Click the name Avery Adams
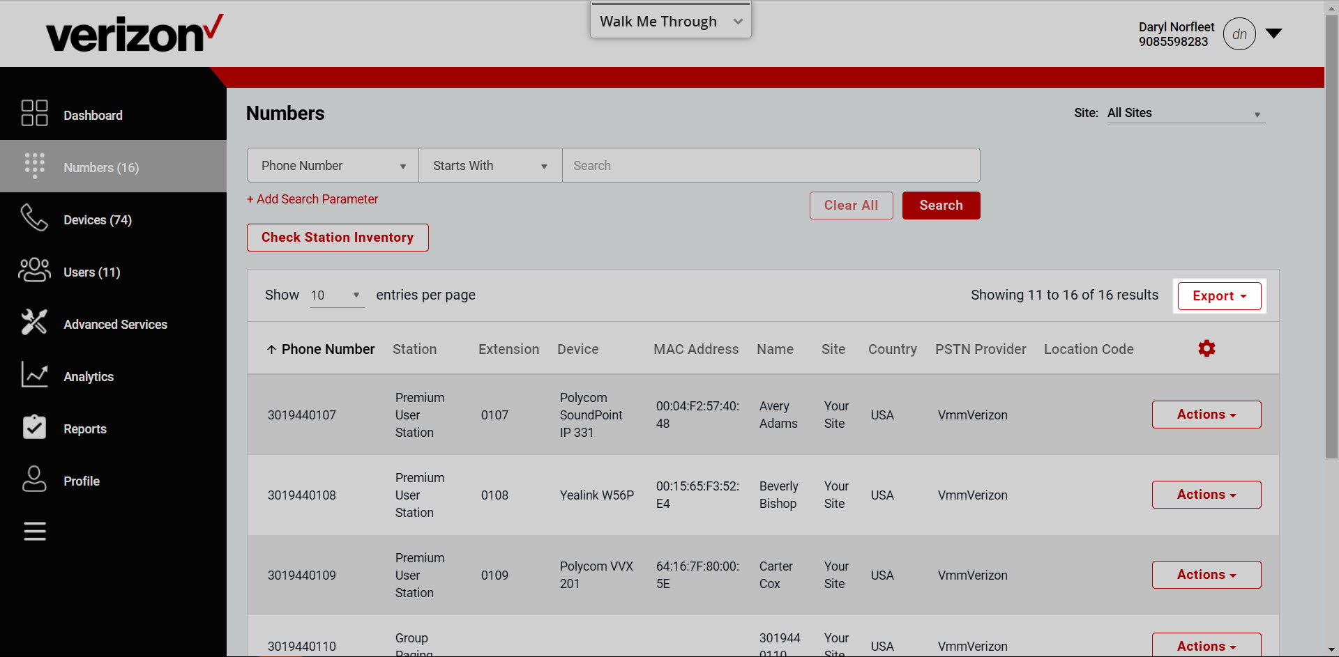Viewport: 1339px width, 657px height. click(778, 415)
